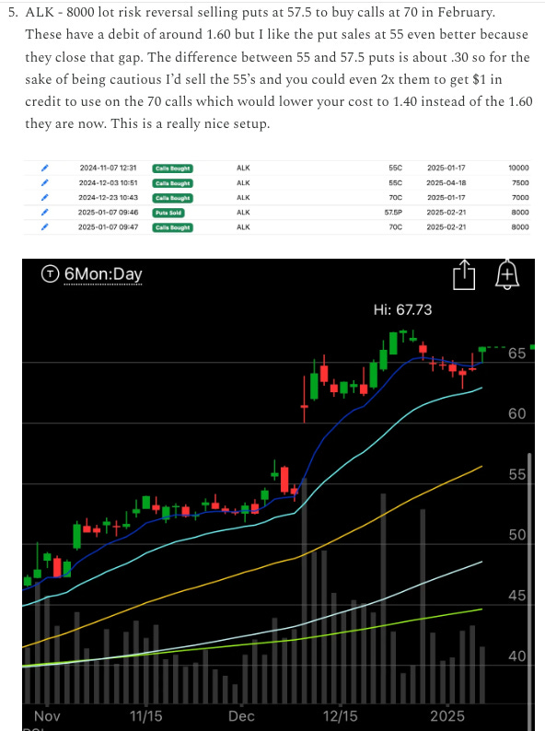The height and width of the screenshot is (731, 545).
Task: Click the ALK ticker in the Puts Sold row
Action: click(x=243, y=212)
